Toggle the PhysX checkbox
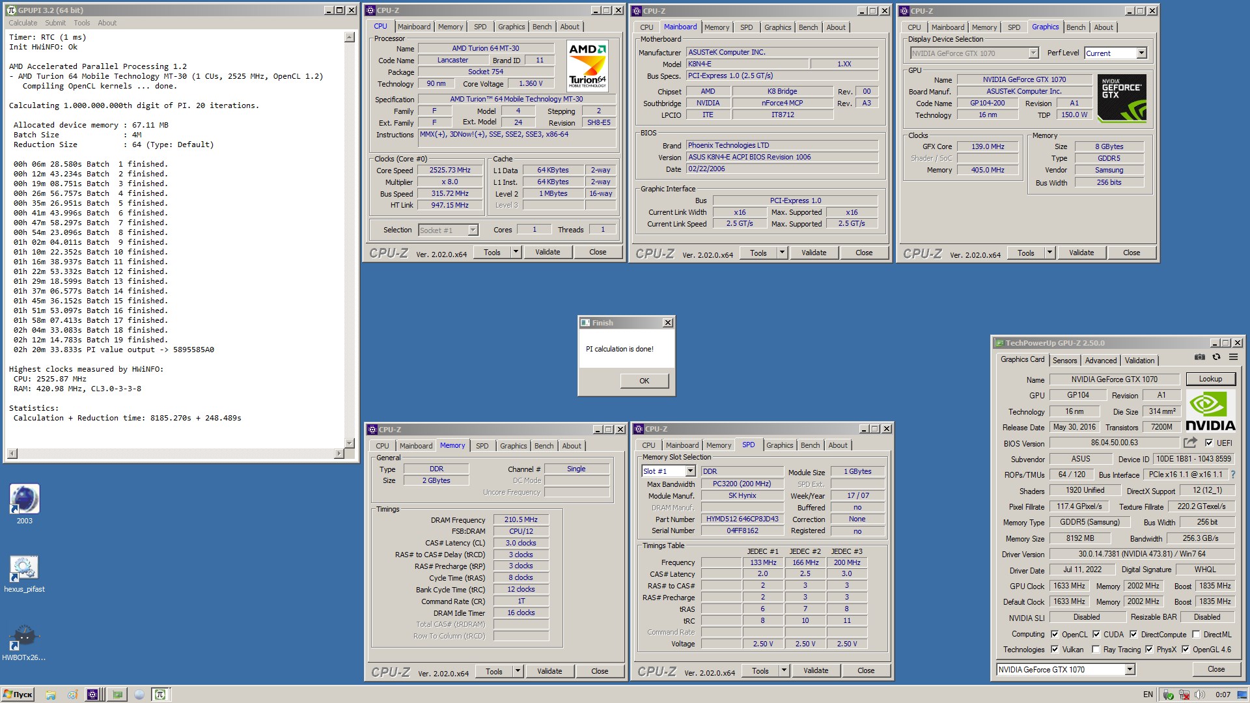Image resolution: width=1250 pixels, height=703 pixels. click(1149, 649)
